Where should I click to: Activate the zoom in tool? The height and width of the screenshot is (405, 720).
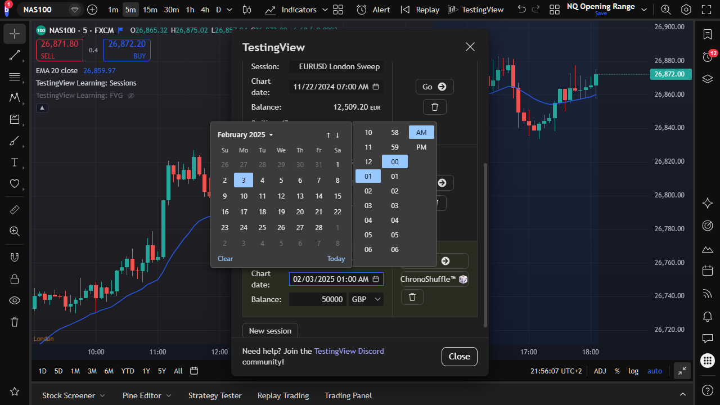click(x=15, y=231)
